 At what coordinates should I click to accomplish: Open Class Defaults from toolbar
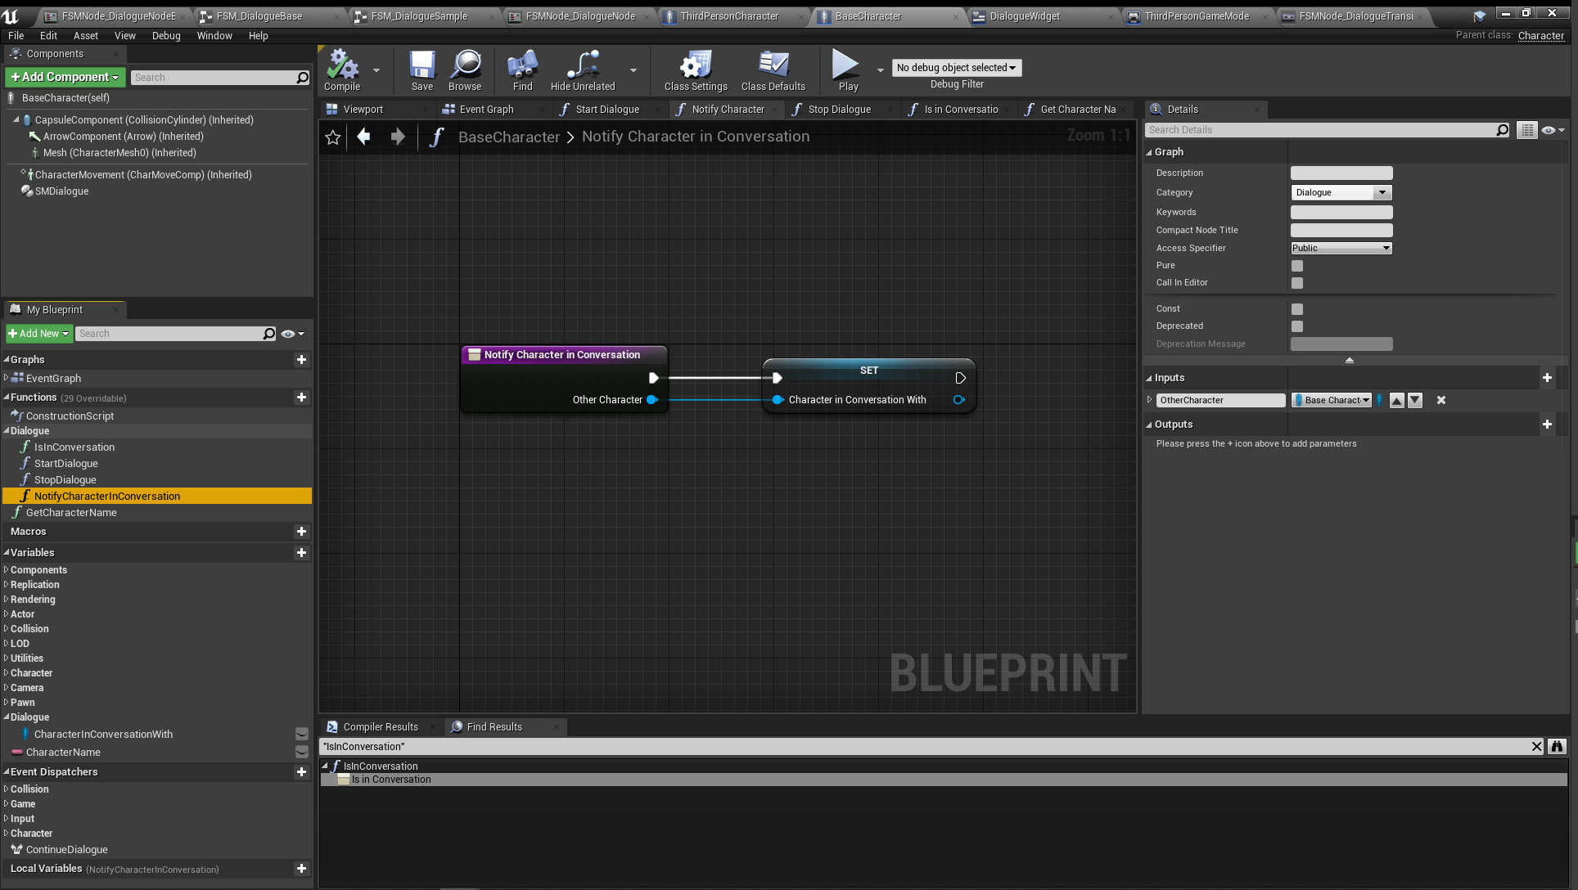[x=773, y=66]
